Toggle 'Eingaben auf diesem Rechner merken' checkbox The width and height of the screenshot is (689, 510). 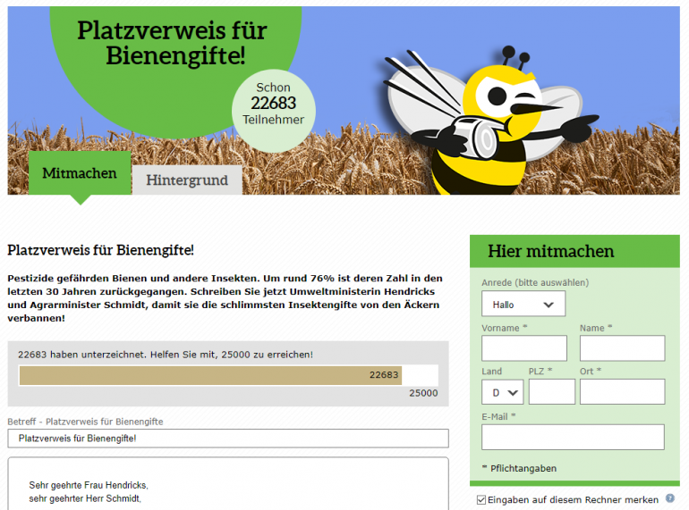pyautogui.click(x=481, y=500)
